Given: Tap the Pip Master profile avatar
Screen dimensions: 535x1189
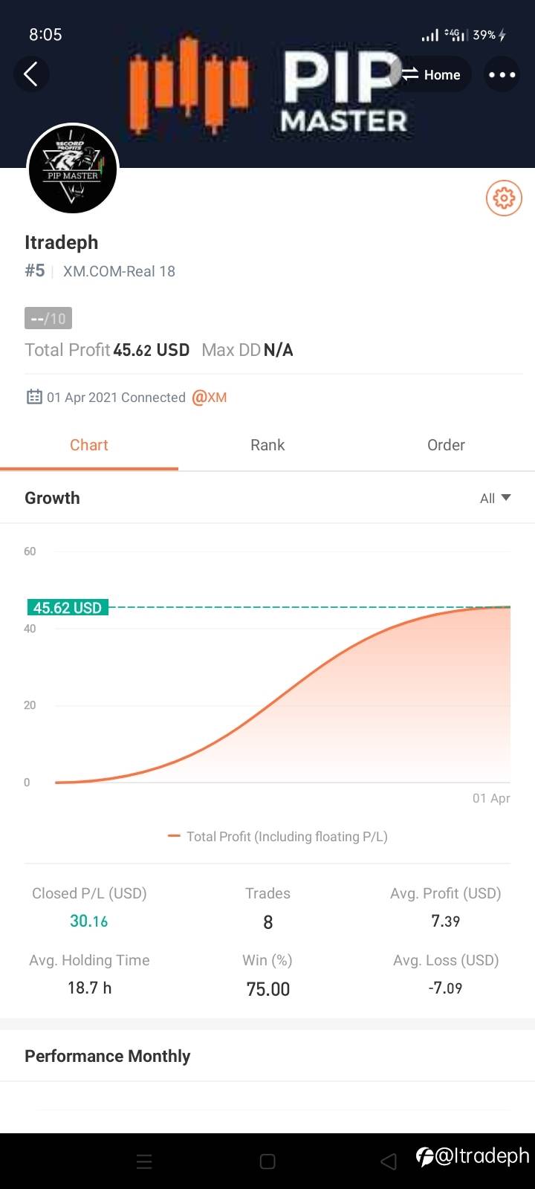Looking at the screenshot, I should [x=73, y=170].
